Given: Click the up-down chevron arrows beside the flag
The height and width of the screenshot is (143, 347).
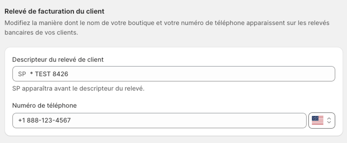Looking at the screenshot, I should [x=329, y=121].
